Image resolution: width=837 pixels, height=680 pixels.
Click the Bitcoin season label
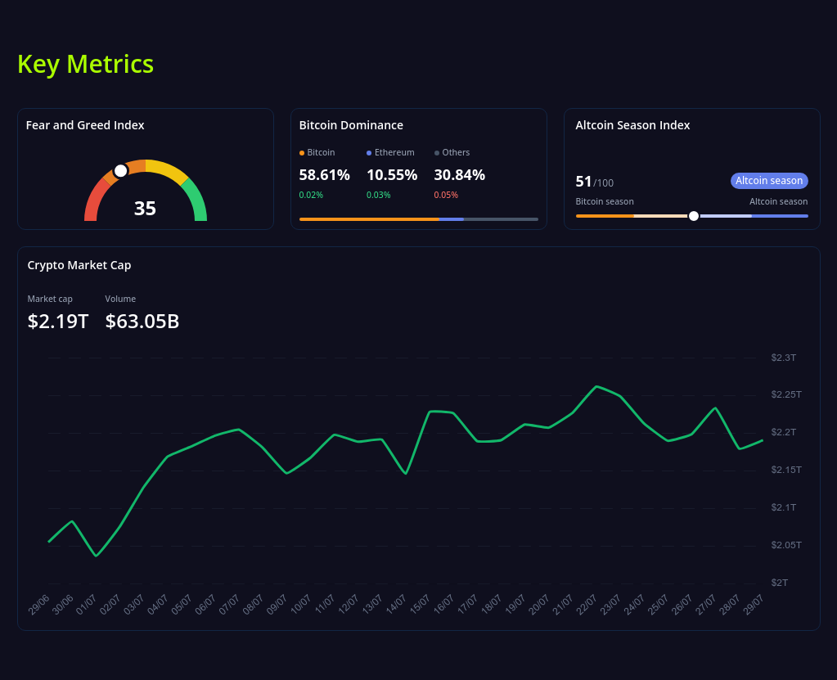pyautogui.click(x=605, y=201)
